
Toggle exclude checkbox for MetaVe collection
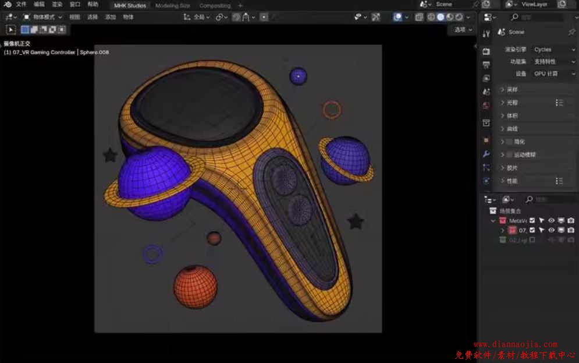(x=532, y=221)
